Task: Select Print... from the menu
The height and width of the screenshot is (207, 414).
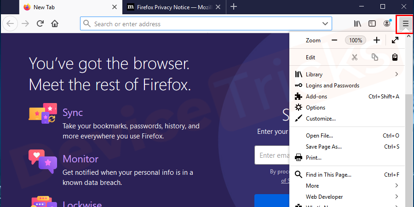Action: [347, 158]
